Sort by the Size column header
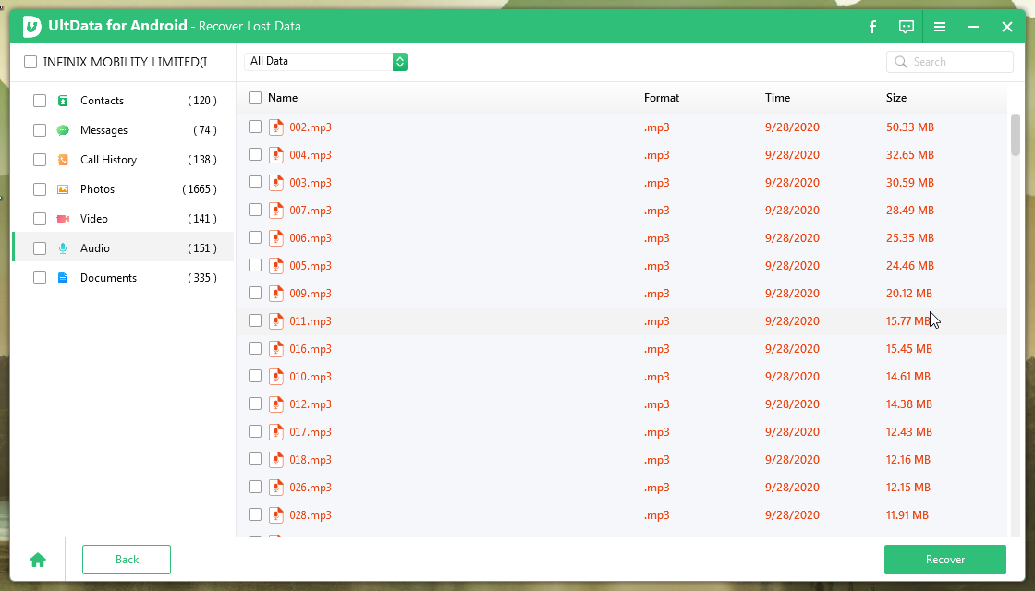 (x=896, y=98)
